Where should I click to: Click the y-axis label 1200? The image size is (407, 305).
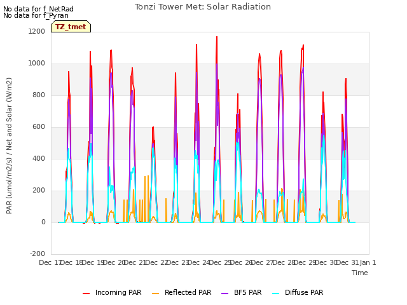(37, 32)
